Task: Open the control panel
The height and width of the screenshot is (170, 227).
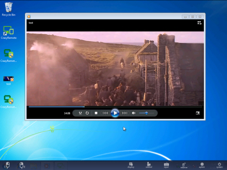Action: coord(148,165)
